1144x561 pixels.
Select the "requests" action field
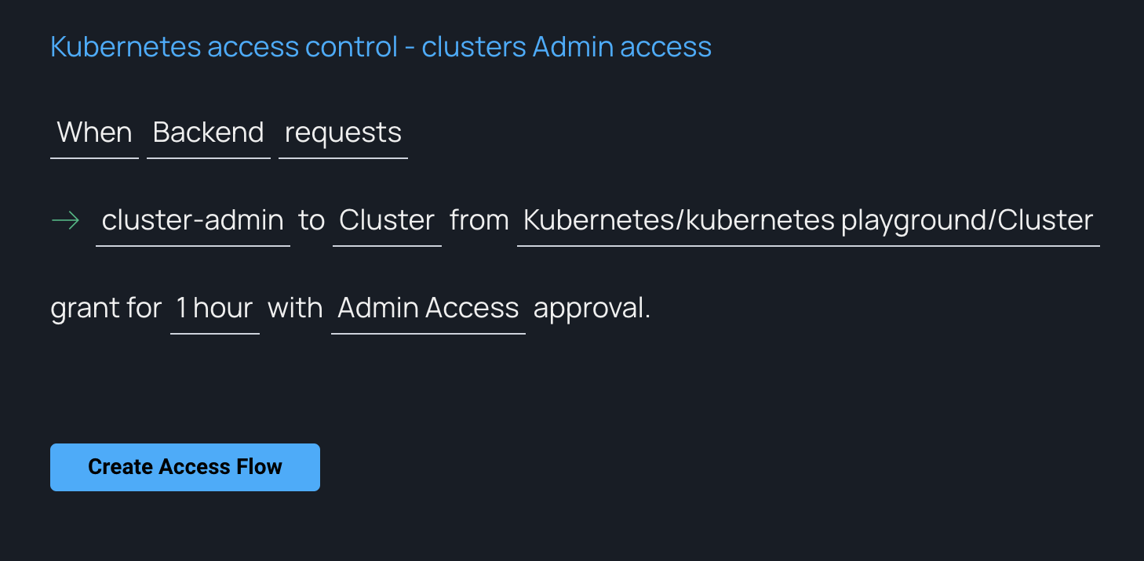pyautogui.click(x=343, y=133)
